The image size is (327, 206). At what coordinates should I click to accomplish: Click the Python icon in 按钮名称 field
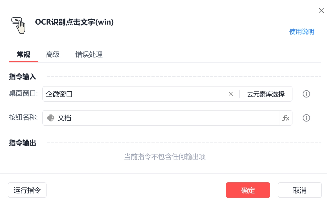[x=51, y=118]
